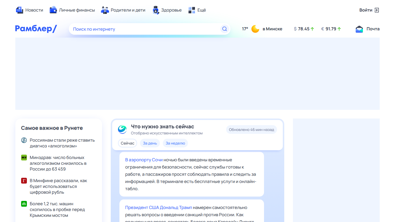395x222 pixels.
Task: Open headline Минздрав: число больных алкоголизмом
Action: click(x=58, y=163)
